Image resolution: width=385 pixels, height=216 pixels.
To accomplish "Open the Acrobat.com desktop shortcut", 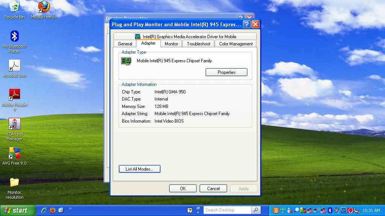I will tap(14, 69).
